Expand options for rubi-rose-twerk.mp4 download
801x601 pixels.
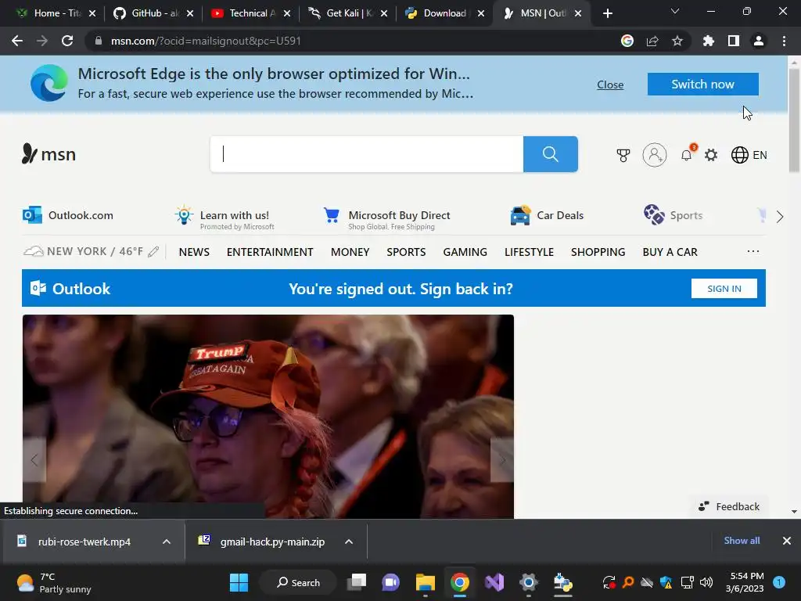(167, 542)
